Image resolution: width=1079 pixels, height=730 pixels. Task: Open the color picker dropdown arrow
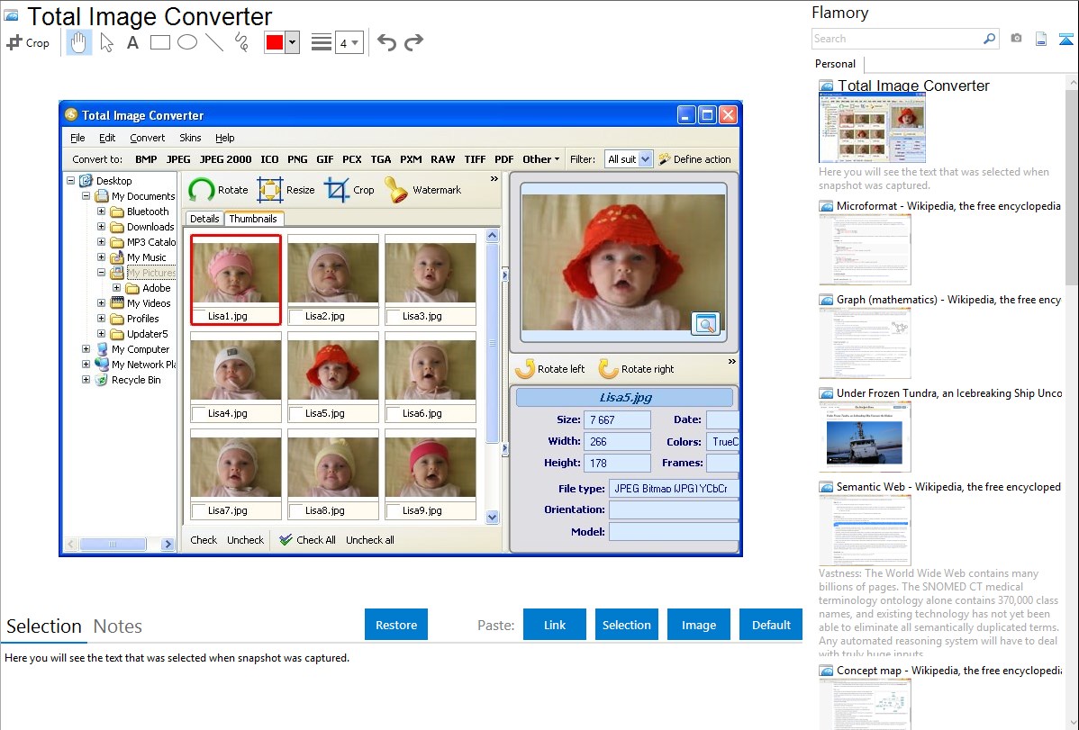(292, 42)
